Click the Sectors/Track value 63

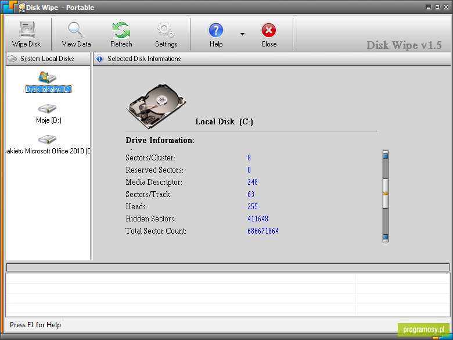pyautogui.click(x=251, y=194)
